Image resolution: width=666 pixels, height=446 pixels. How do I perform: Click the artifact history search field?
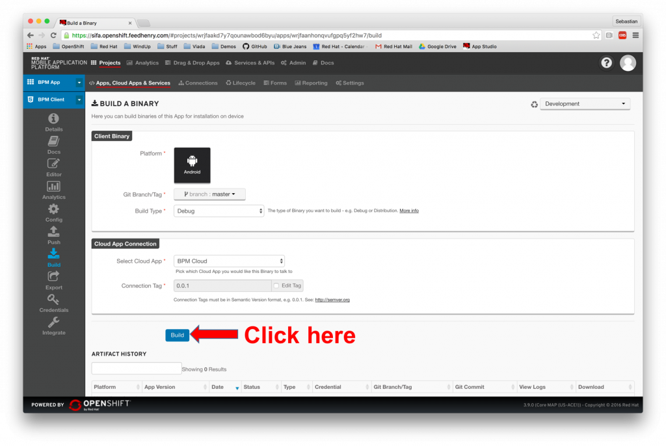click(137, 368)
